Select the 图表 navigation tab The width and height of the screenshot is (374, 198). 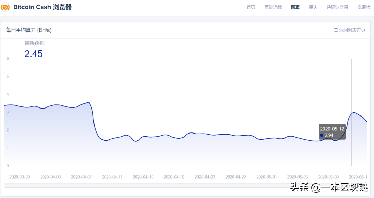pos(295,7)
